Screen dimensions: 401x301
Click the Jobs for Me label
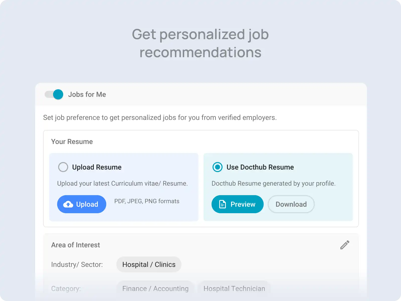tap(87, 94)
